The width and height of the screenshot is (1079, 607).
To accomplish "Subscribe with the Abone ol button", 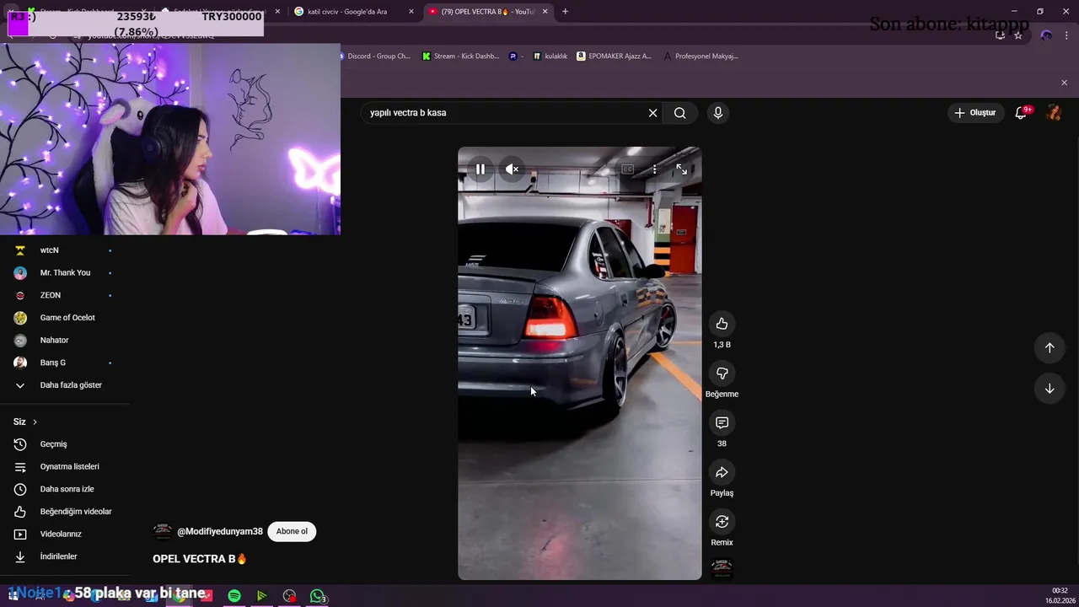I will (292, 531).
